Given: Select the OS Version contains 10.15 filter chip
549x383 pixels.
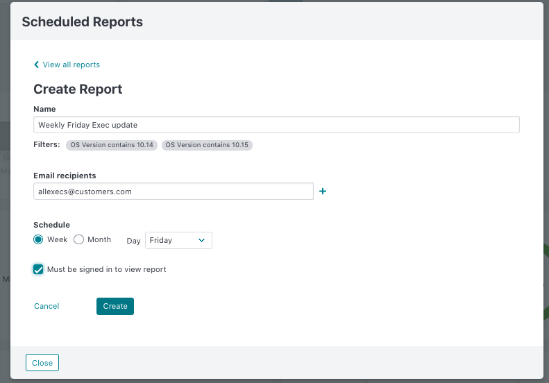Looking at the screenshot, I should (207, 145).
